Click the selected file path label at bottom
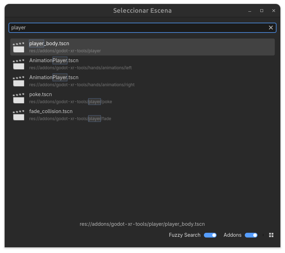The image size is (285, 253). [x=142, y=224]
